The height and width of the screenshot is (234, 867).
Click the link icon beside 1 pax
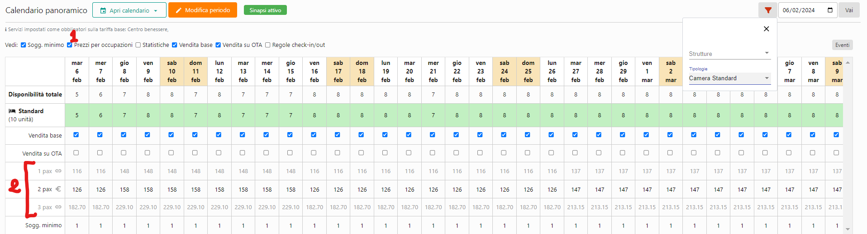click(x=58, y=171)
